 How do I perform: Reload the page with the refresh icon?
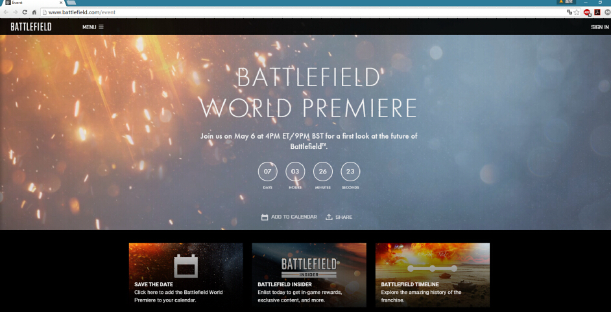click(25, 12)
